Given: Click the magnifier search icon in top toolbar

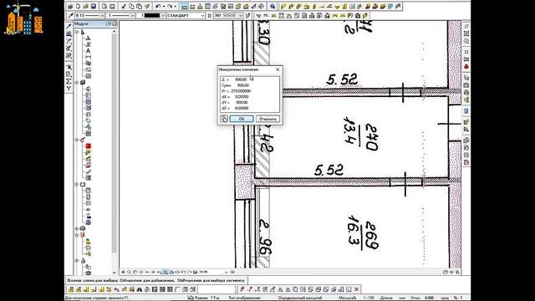Looking at the screenshot, I should 273,6.
